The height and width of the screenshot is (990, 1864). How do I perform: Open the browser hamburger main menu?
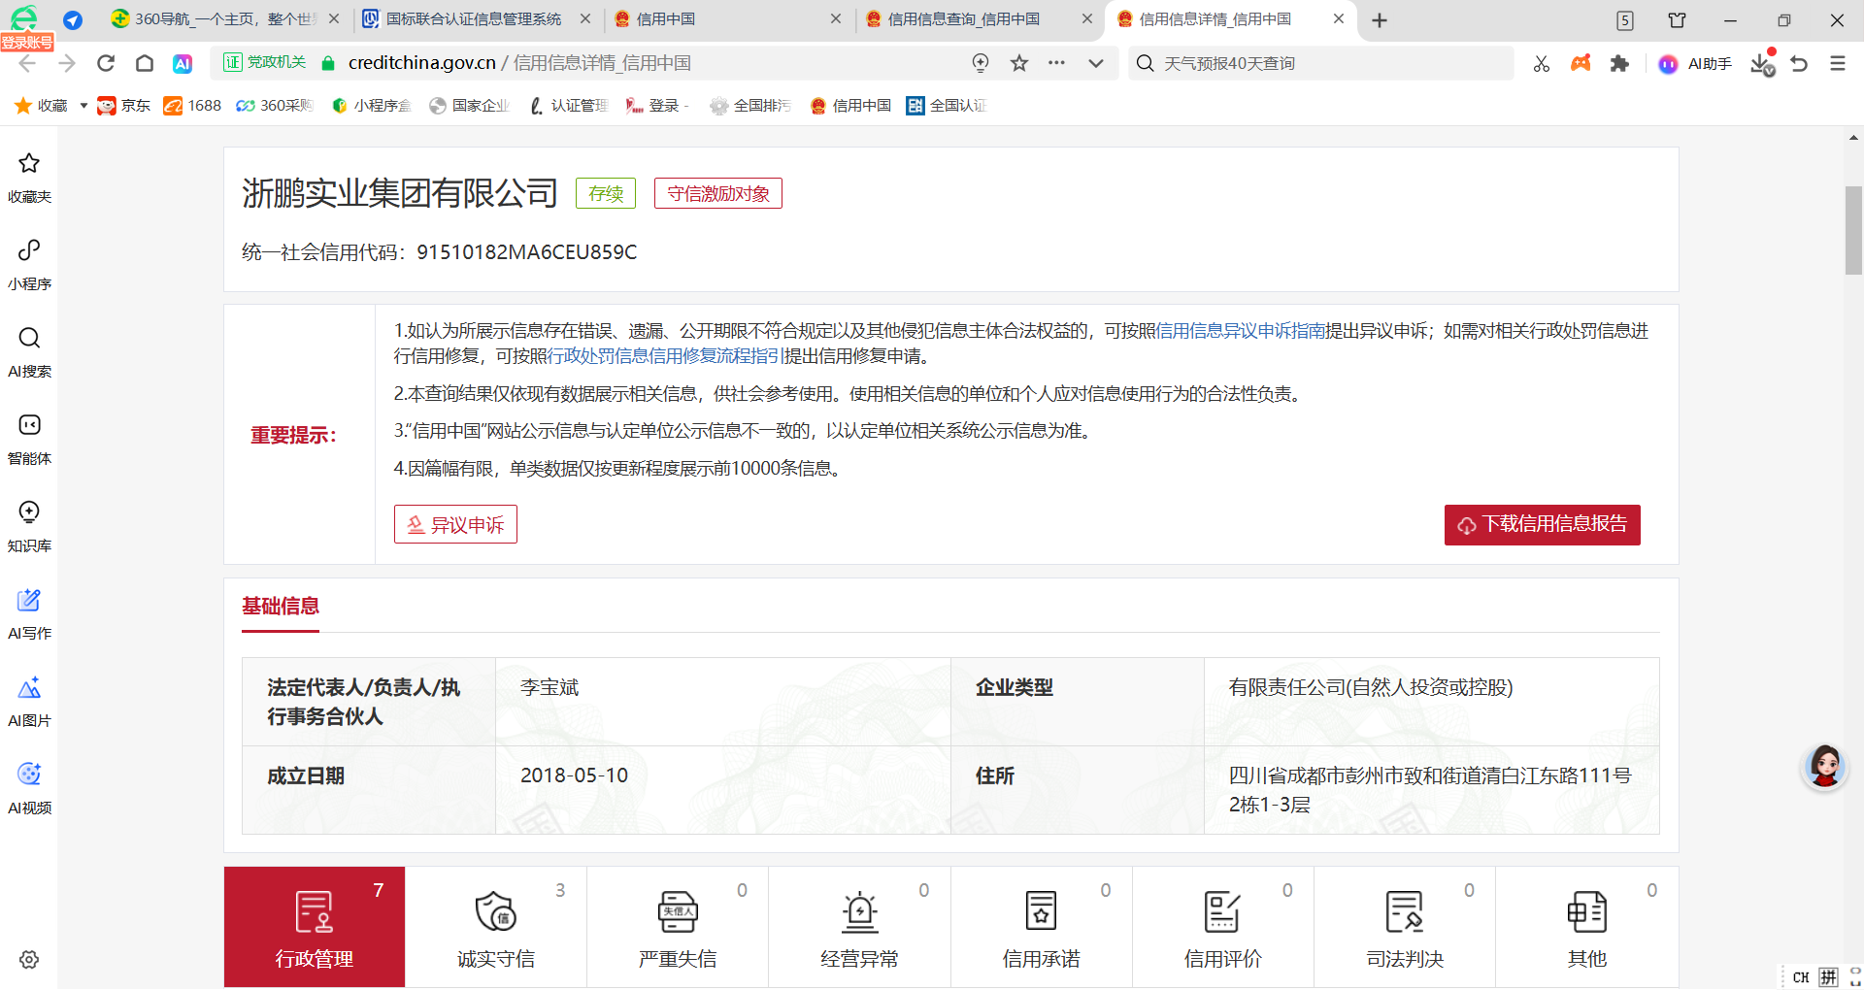point(1837,63)
